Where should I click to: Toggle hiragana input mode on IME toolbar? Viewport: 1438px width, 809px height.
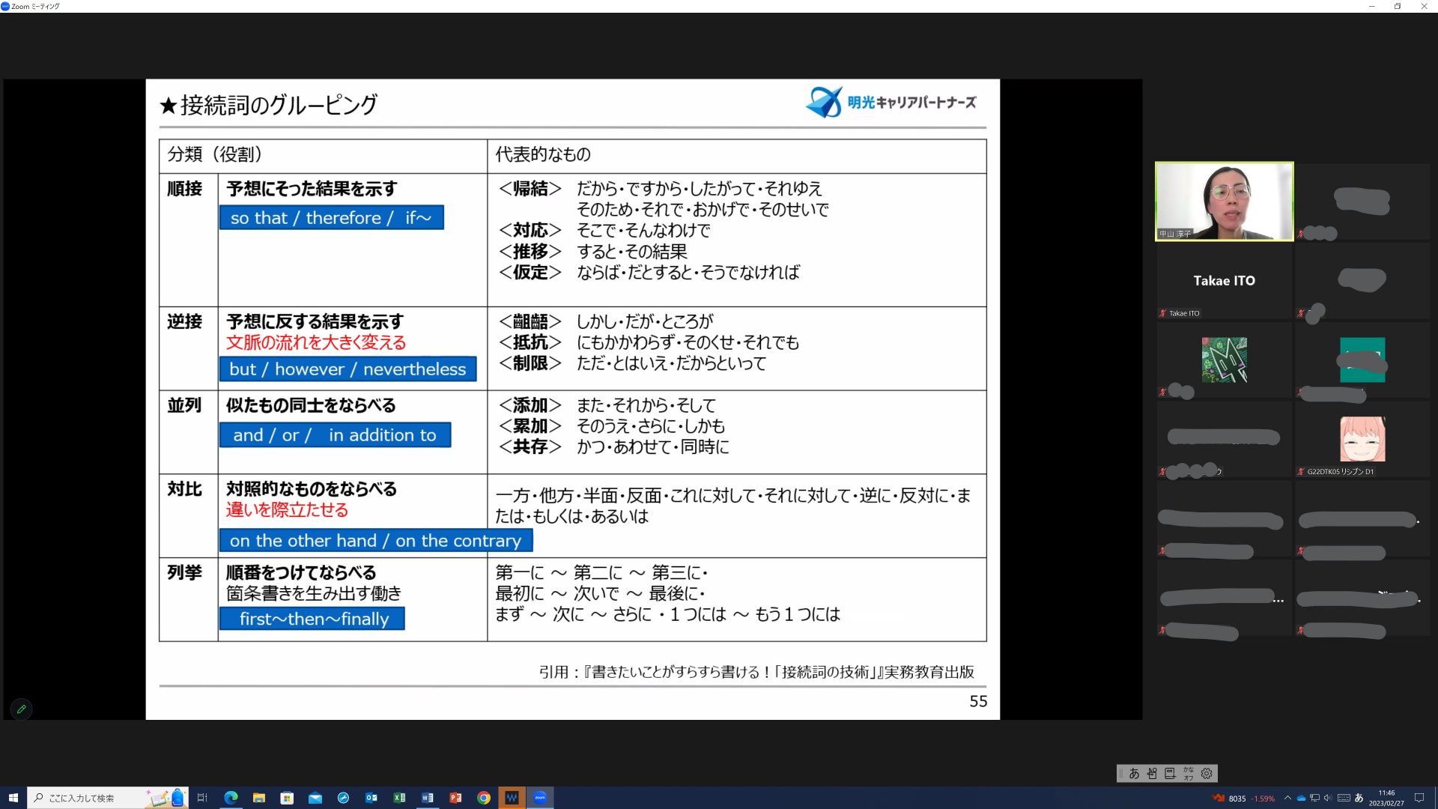[1134, 773]
